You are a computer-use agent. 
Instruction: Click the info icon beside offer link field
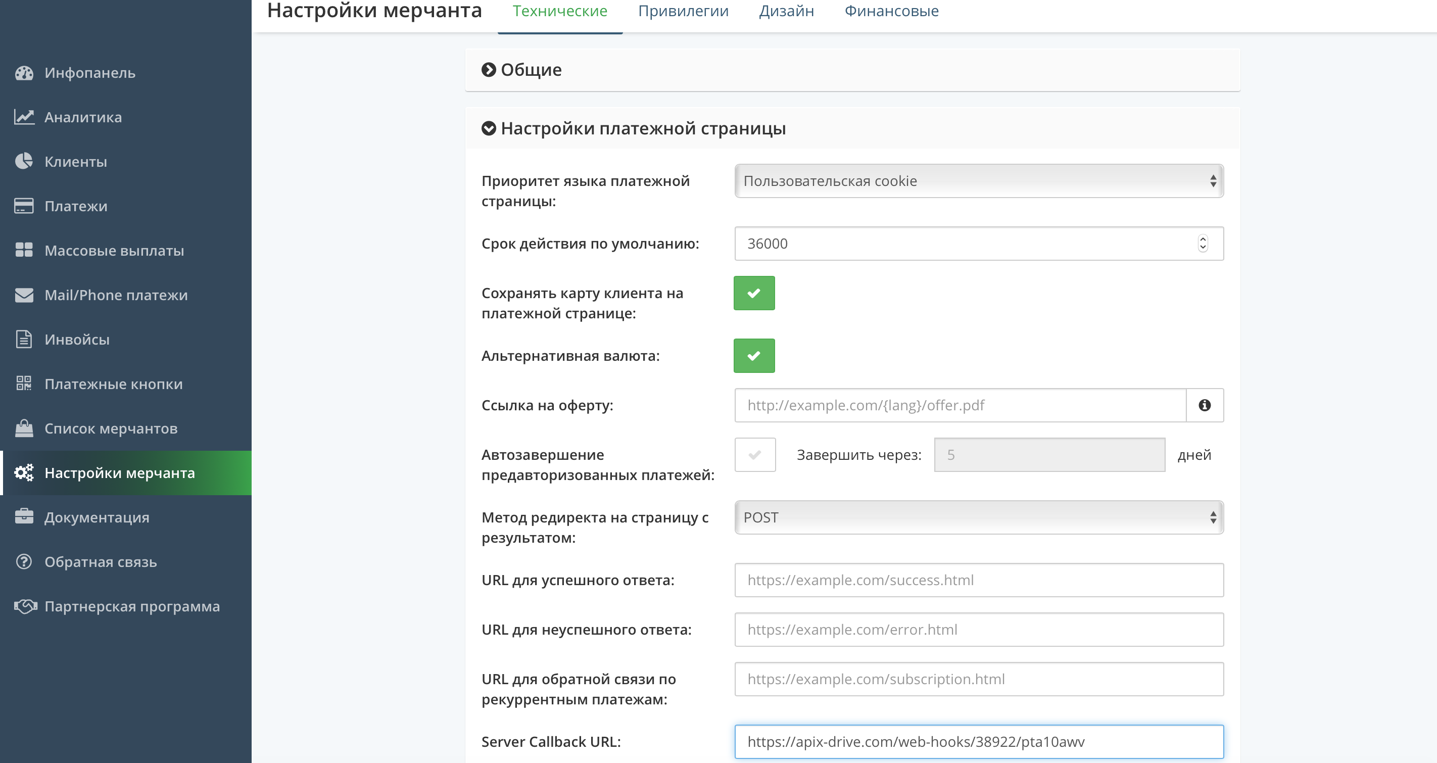[x=1205, y=405]
